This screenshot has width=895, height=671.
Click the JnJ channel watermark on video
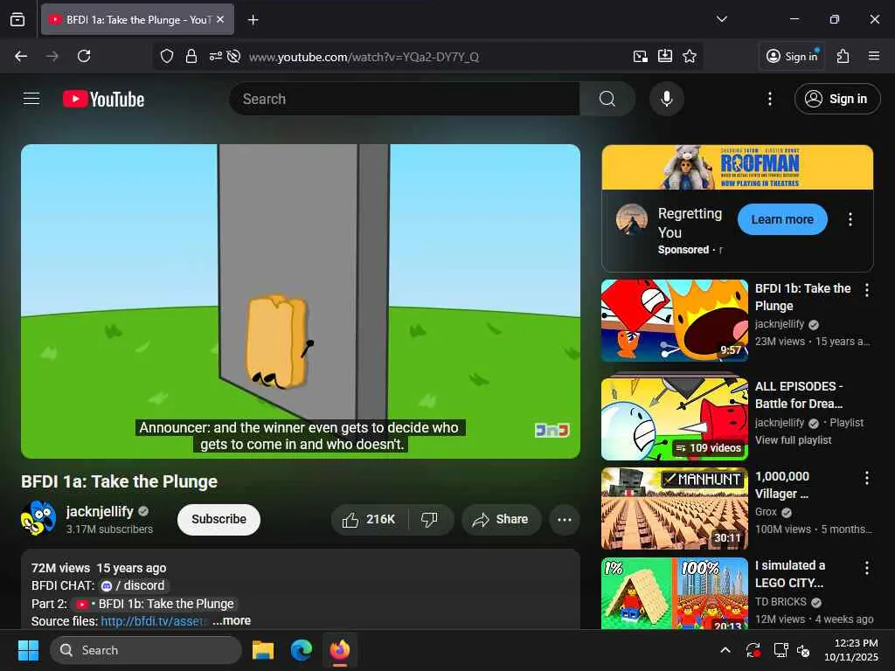552,430
